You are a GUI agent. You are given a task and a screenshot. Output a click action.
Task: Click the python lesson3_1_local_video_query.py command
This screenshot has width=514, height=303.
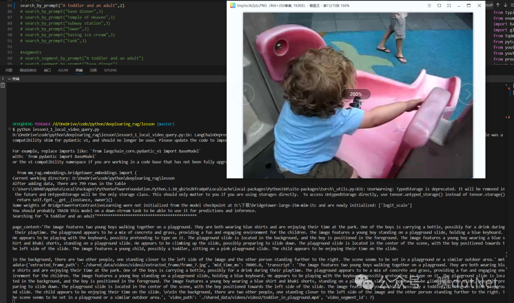pyautogui.click(x=58, y=129)
